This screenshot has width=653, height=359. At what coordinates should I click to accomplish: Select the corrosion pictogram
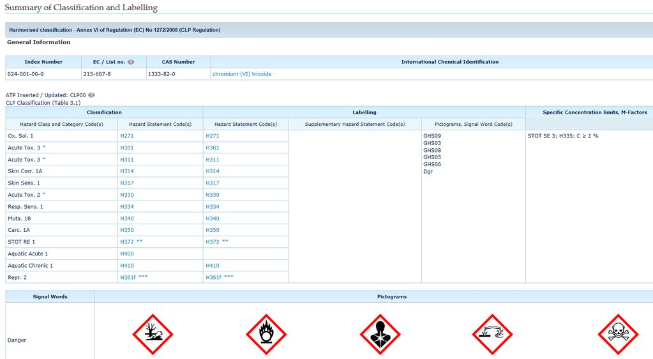pos(492,334)
